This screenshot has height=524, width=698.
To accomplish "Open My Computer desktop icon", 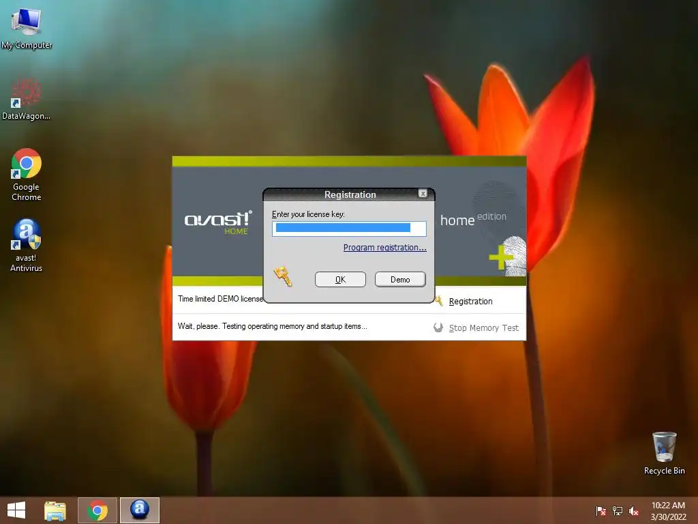I will (27, 27).
